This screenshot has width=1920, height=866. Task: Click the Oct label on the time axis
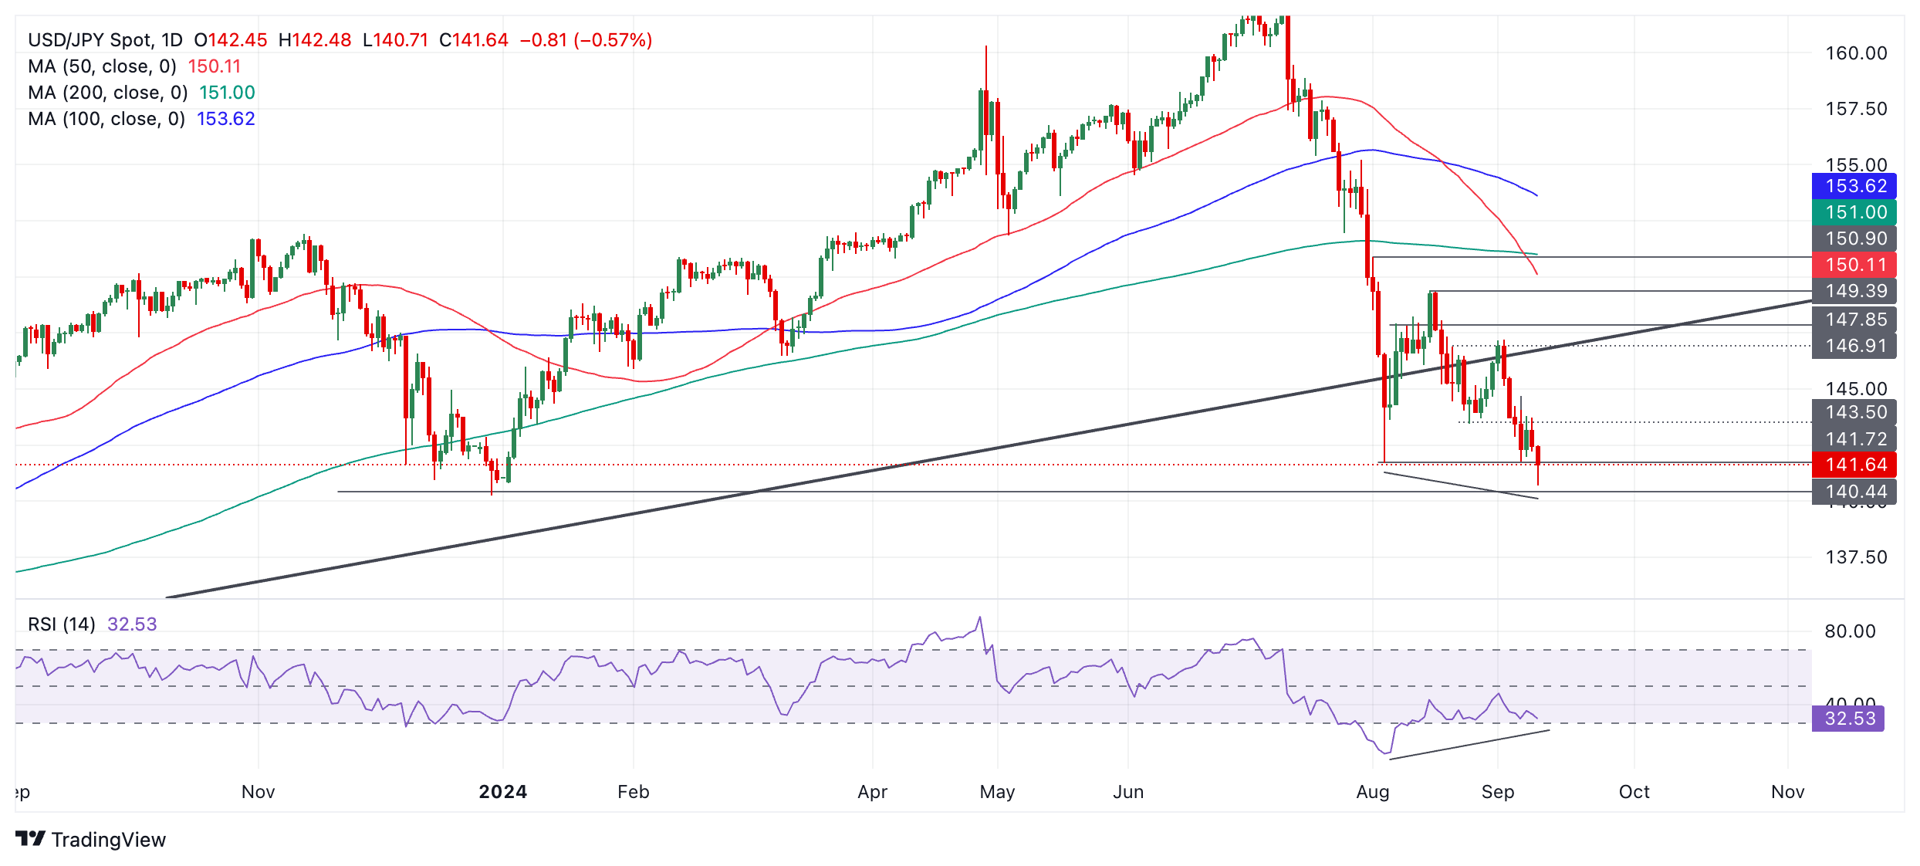tap(1634, 792)
